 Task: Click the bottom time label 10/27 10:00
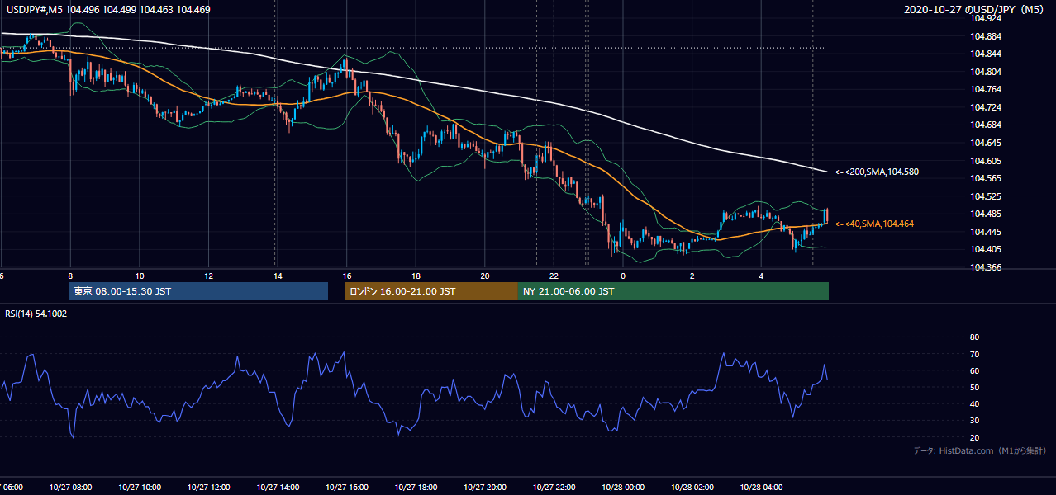[x=139, y=487]
